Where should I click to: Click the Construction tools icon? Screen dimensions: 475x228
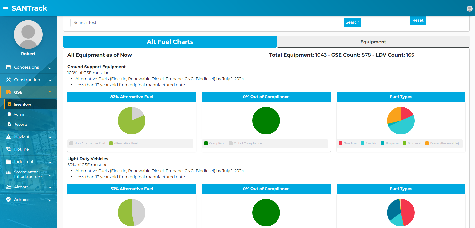(x=8, y=80)
